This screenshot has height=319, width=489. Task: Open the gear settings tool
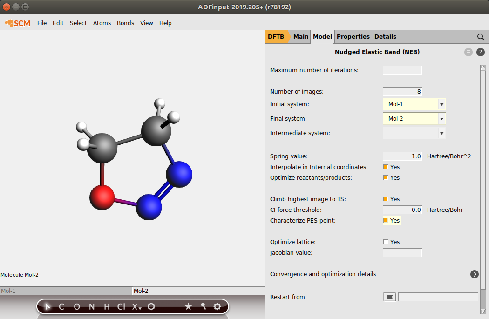coord(217,306)
